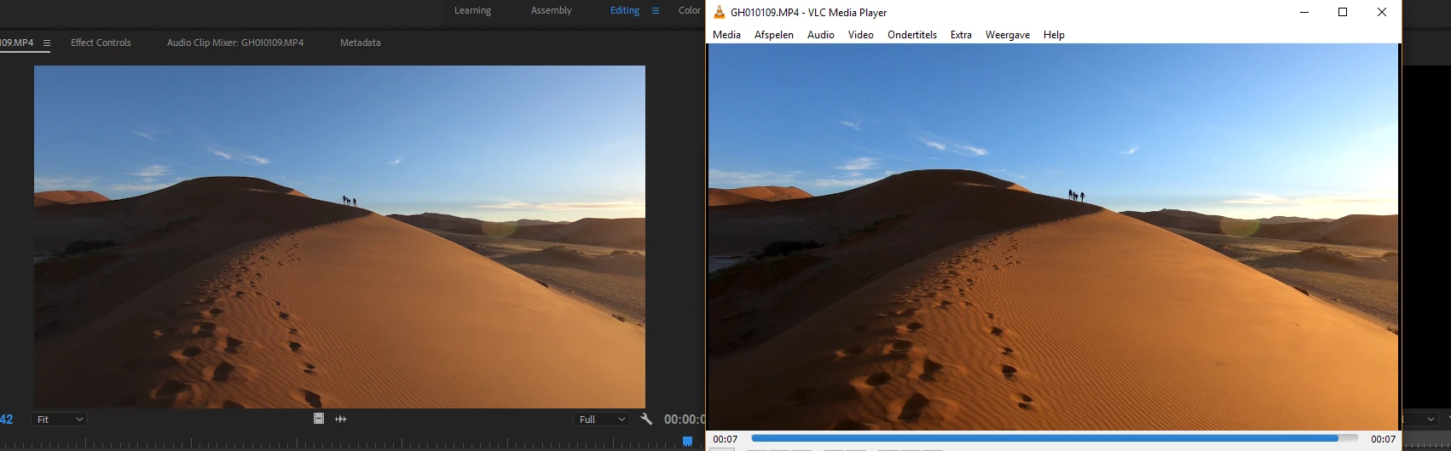This screenshot has width=1451, height=451.
Task: Open the Metadata panel tab
Action: (x=360, y=43)
